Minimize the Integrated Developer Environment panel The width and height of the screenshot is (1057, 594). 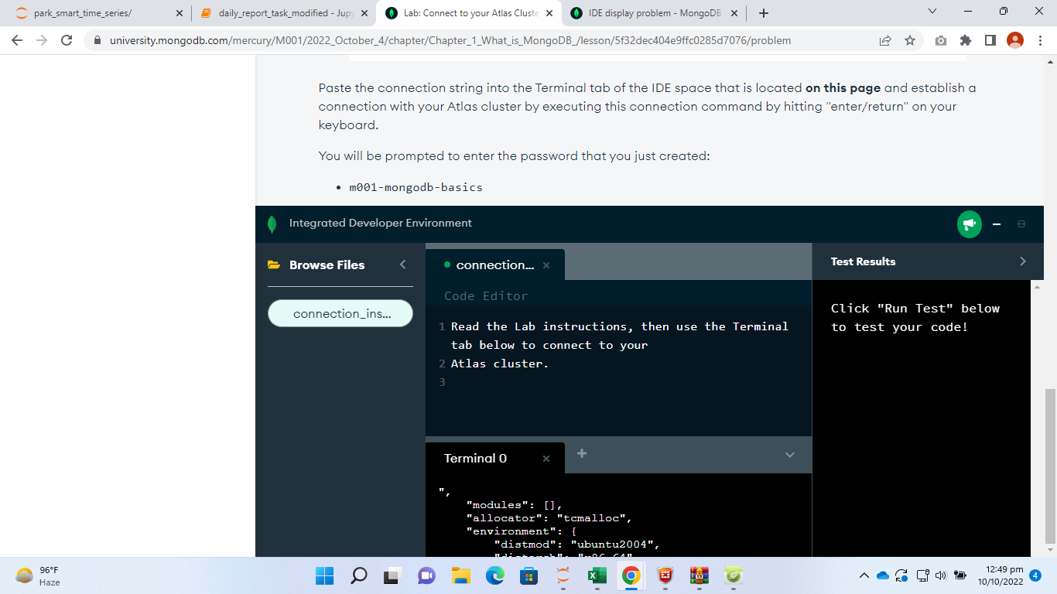[997, 224]
